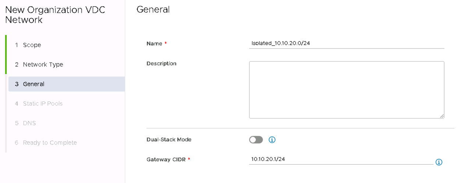Click the network Name input field

(346, 44)
